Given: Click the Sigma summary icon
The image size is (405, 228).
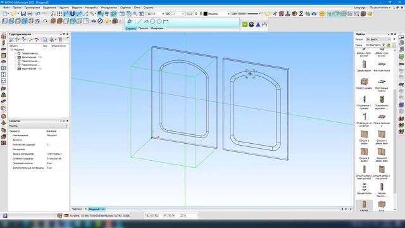Looking at the screenshot, I should point(301,14).
